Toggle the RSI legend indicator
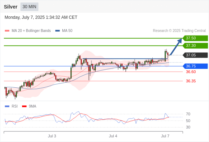This screenshot has width=209, height=142. [7, 106]
